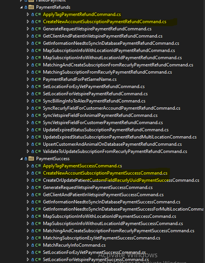Click C# icon of MatchingSubscriptionEzyVetPaymentSuccessCommand.cs
This screenshot has width=205, height=263.
tap(38, 238)
